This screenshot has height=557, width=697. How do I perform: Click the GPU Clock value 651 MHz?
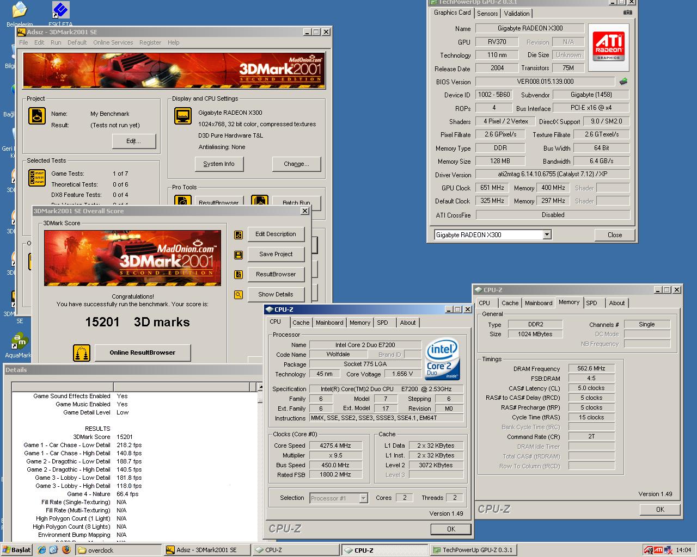(x=492, y=188)
